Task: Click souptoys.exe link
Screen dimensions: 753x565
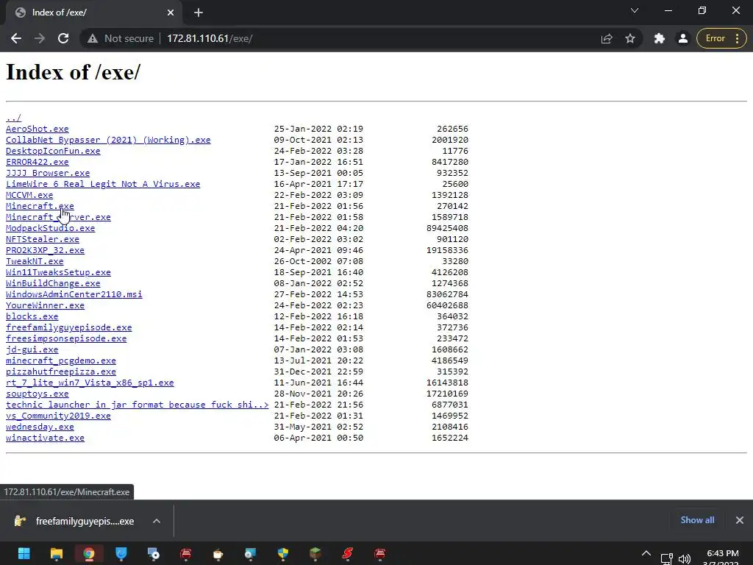Action: (x=37, y=394)
